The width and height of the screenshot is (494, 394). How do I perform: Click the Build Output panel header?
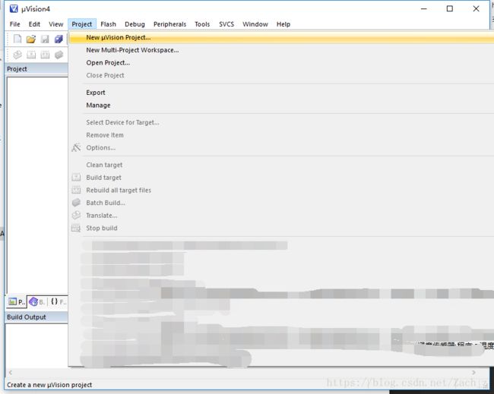click(x=36, y=317)
